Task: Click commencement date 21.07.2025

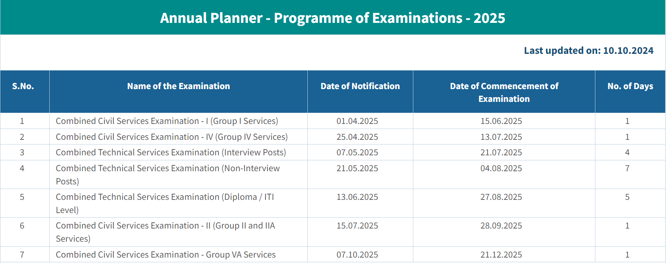Action: [501, 152]
